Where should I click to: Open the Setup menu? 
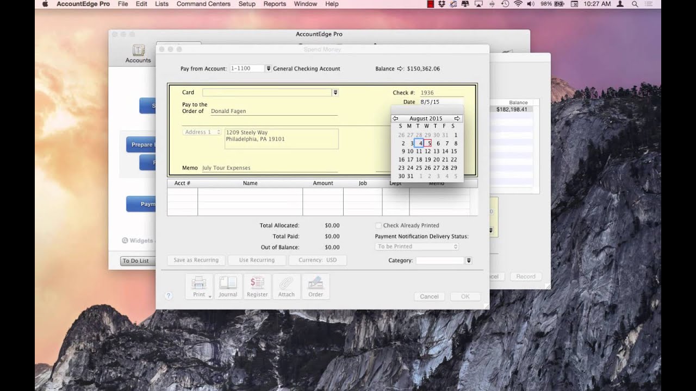click(247, 4)
